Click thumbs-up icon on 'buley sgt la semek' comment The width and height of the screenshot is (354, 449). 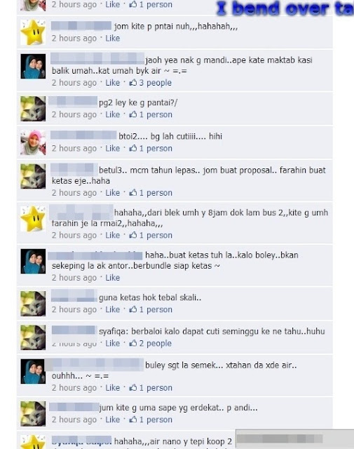[x=132, y=388]
